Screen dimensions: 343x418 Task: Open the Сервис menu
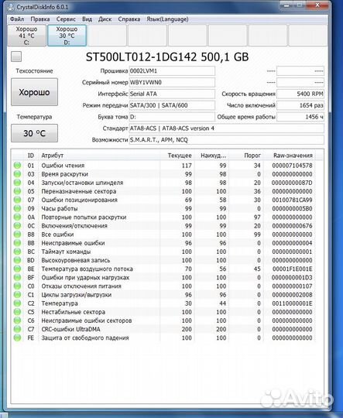pos(66,19)
